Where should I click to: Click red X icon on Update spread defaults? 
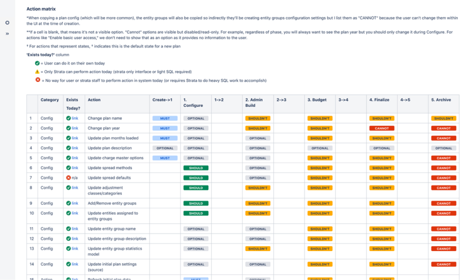68,178
